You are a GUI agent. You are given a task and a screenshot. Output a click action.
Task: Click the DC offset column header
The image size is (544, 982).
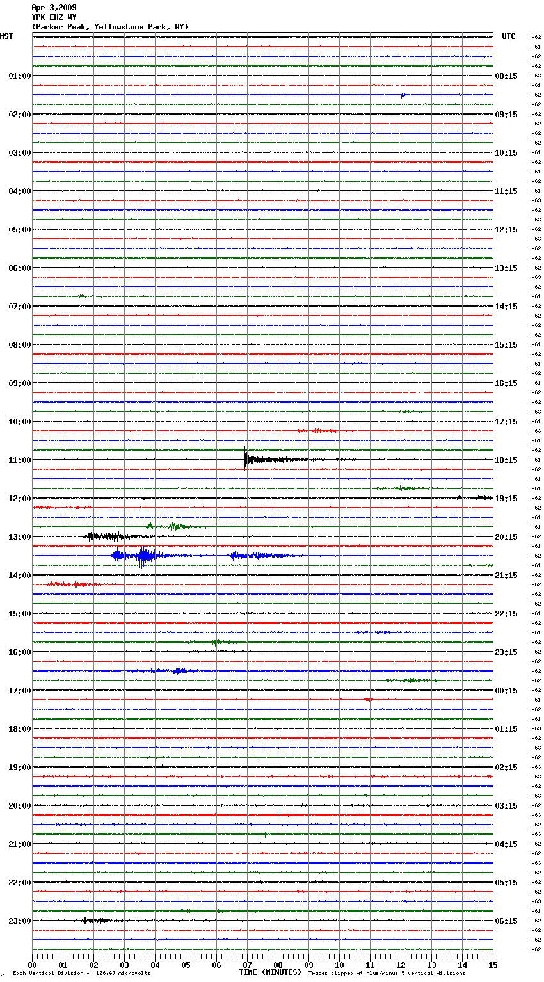(x=531, y=35)
